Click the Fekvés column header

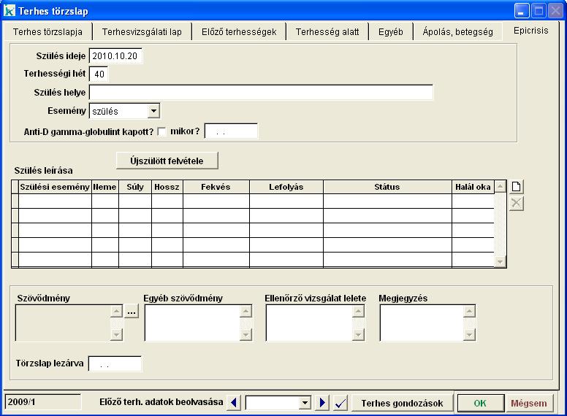click(216, 187)
